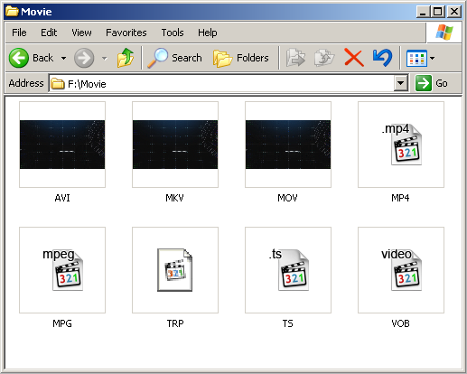Open the Back history dropdown arrow
Screen dimensions: 467x374
coord(63,58)
